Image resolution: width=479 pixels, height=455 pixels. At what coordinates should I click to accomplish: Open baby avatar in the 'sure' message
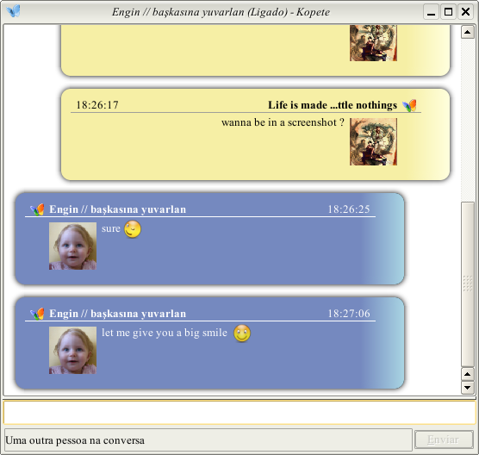coord(72,246)
